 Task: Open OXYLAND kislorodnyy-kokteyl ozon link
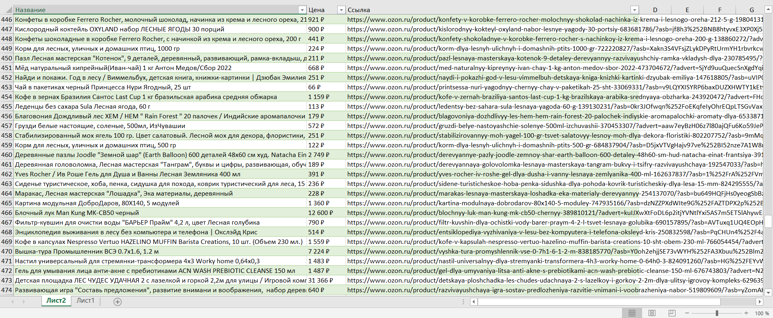click(x=555, y=29)
